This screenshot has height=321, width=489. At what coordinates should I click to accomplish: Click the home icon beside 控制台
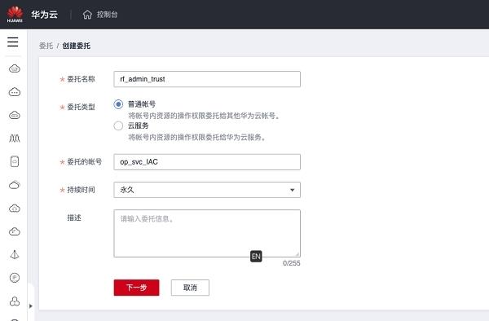(x=87, y=15)
